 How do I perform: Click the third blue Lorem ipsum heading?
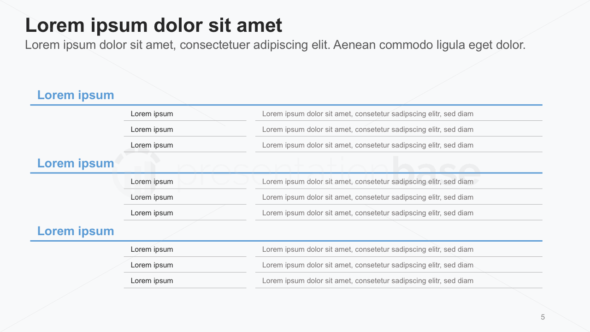click(76, 231)
